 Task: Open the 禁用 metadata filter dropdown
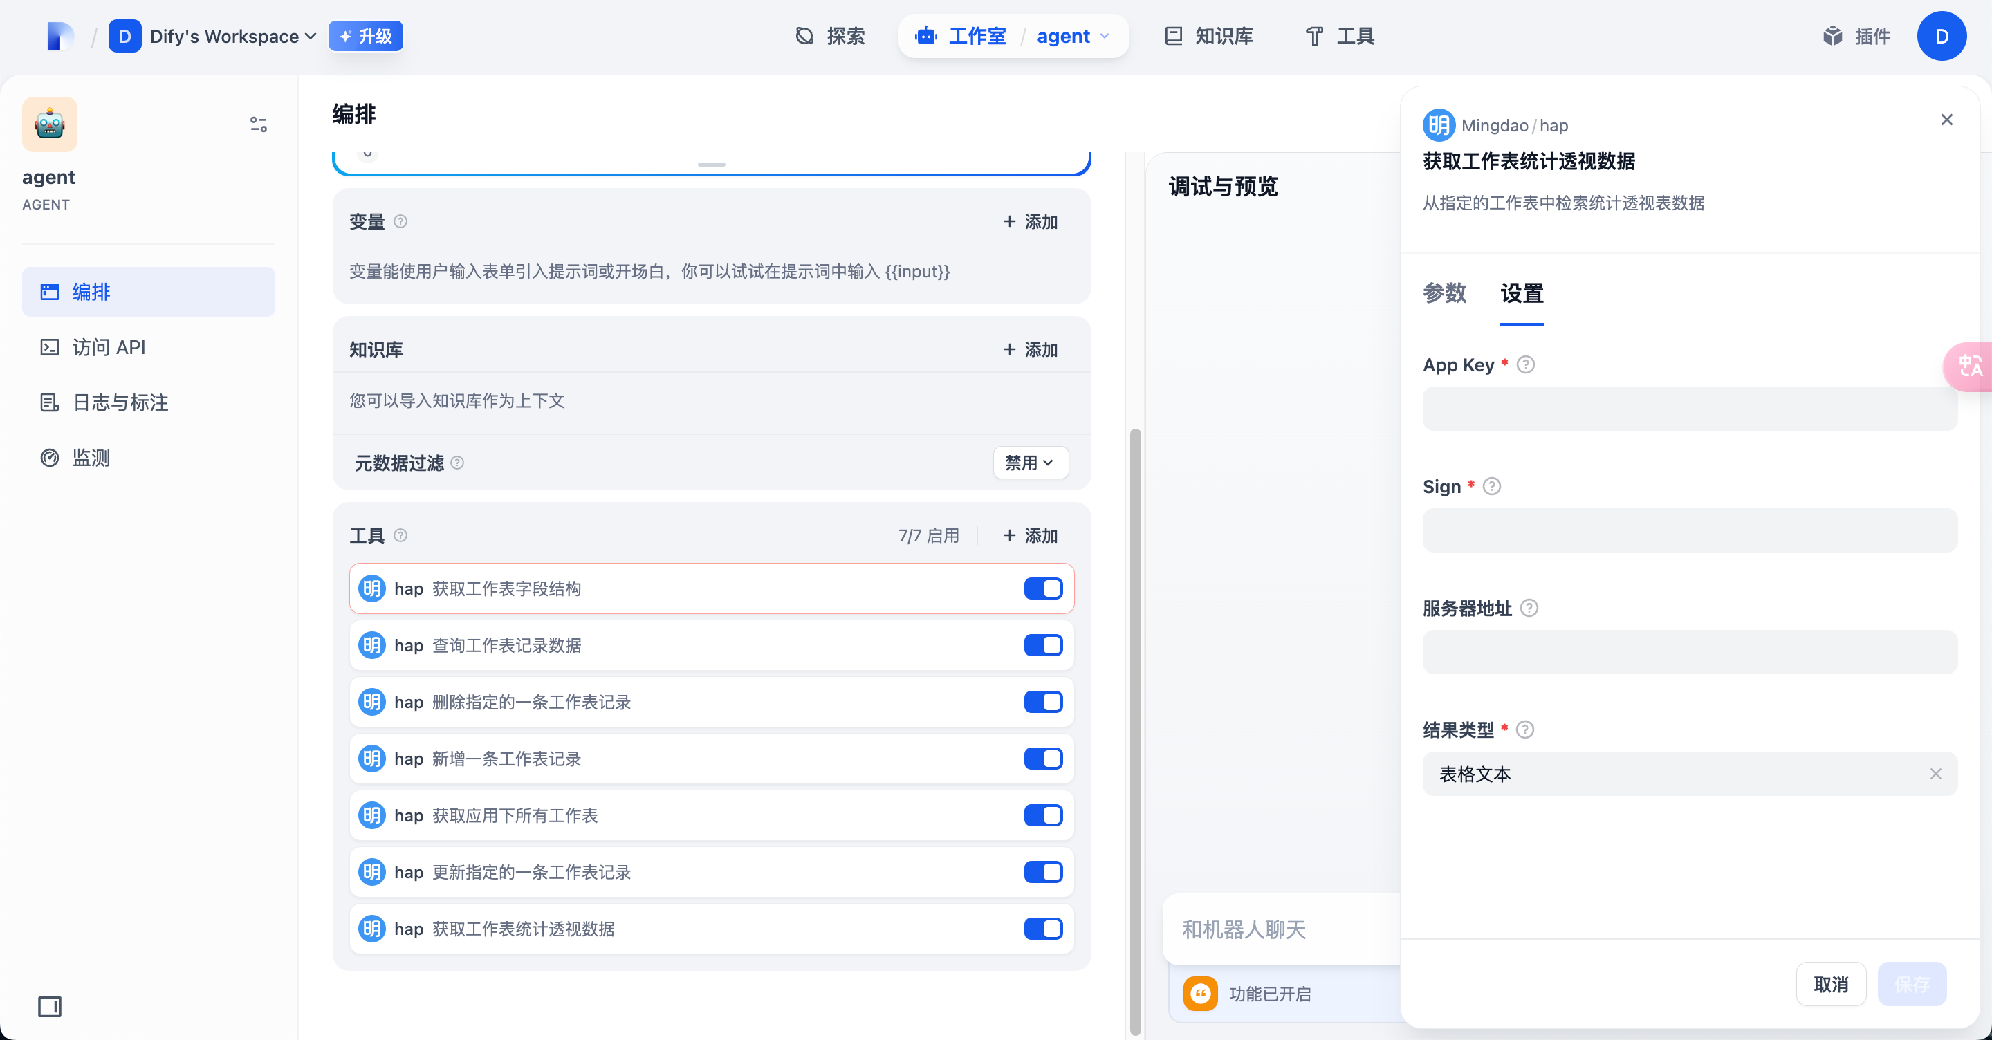pos(1030,463)
